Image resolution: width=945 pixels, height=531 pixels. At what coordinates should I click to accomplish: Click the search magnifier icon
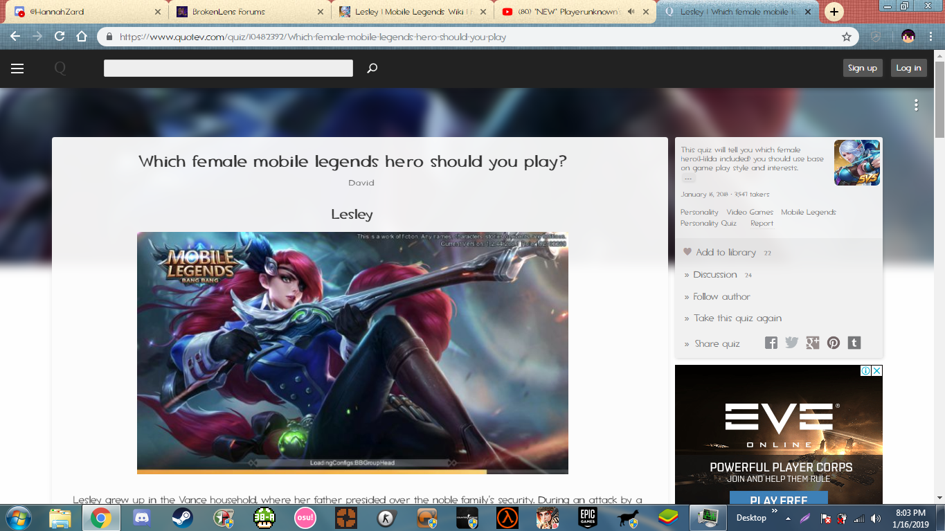coord(372,68)
